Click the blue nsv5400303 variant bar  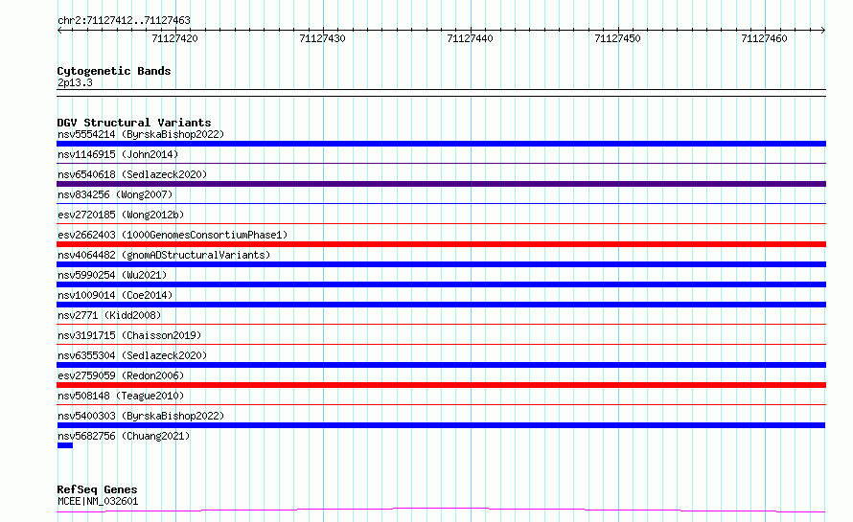pyautogui.click(x=441, y=425)
